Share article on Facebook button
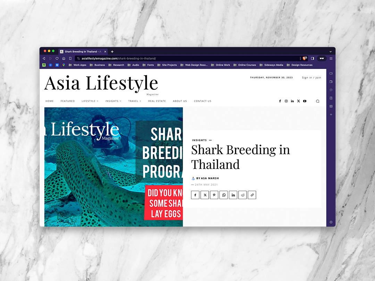 (x=195, y=195)
